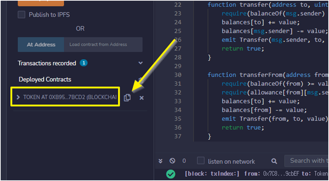Click the Transactions recorded label

[x=47, y=63]
